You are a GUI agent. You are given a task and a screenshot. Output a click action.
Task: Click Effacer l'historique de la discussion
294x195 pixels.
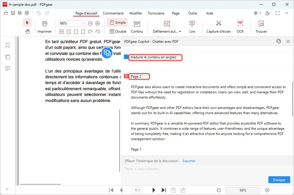tap(151, 161)
